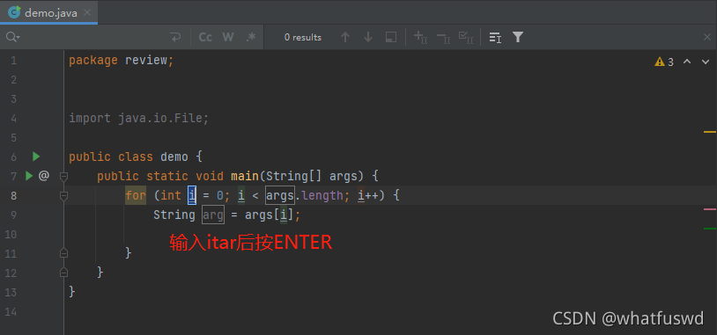This screenshot has height=335, width=717.
Task: Click '.length' on line 8
Action: [319, 196]
